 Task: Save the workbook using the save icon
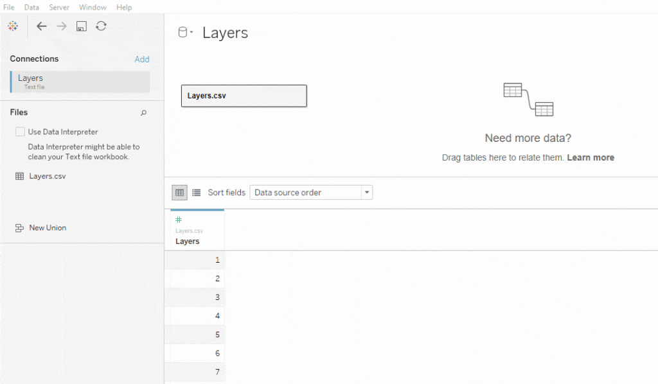pyautogui.click(x=82, y=26)
